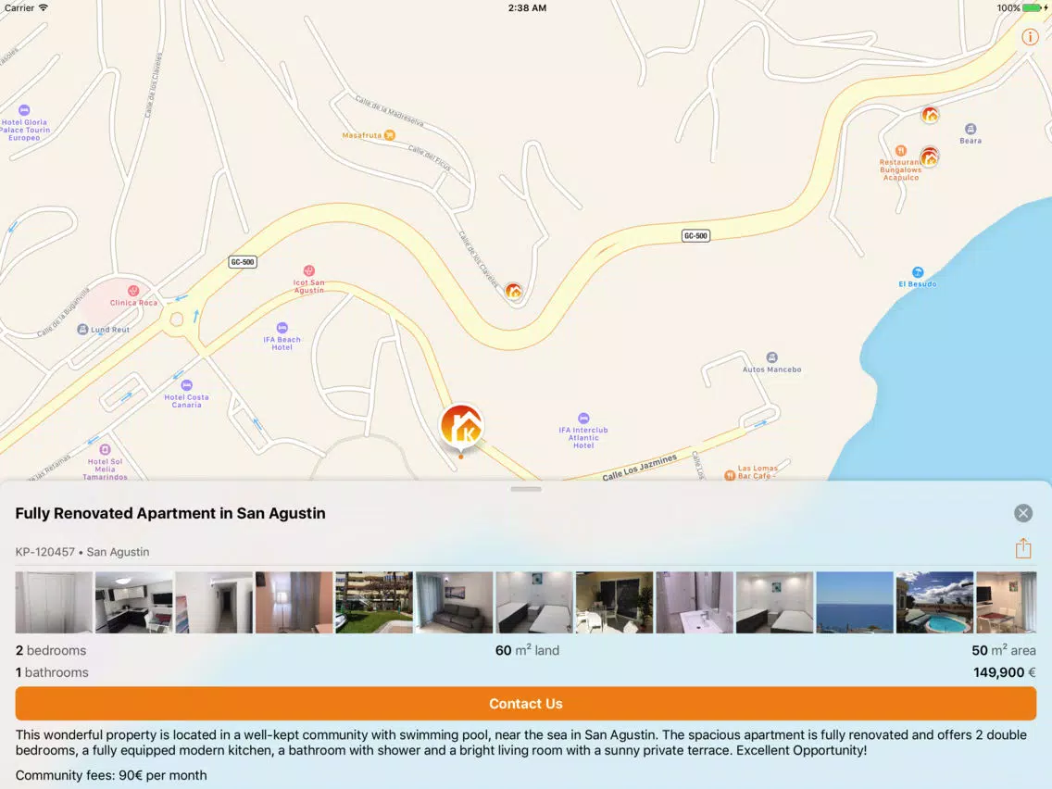
Task: Tap the Las Lomas Bar Cafe marker
Action: tap(730, 476)
